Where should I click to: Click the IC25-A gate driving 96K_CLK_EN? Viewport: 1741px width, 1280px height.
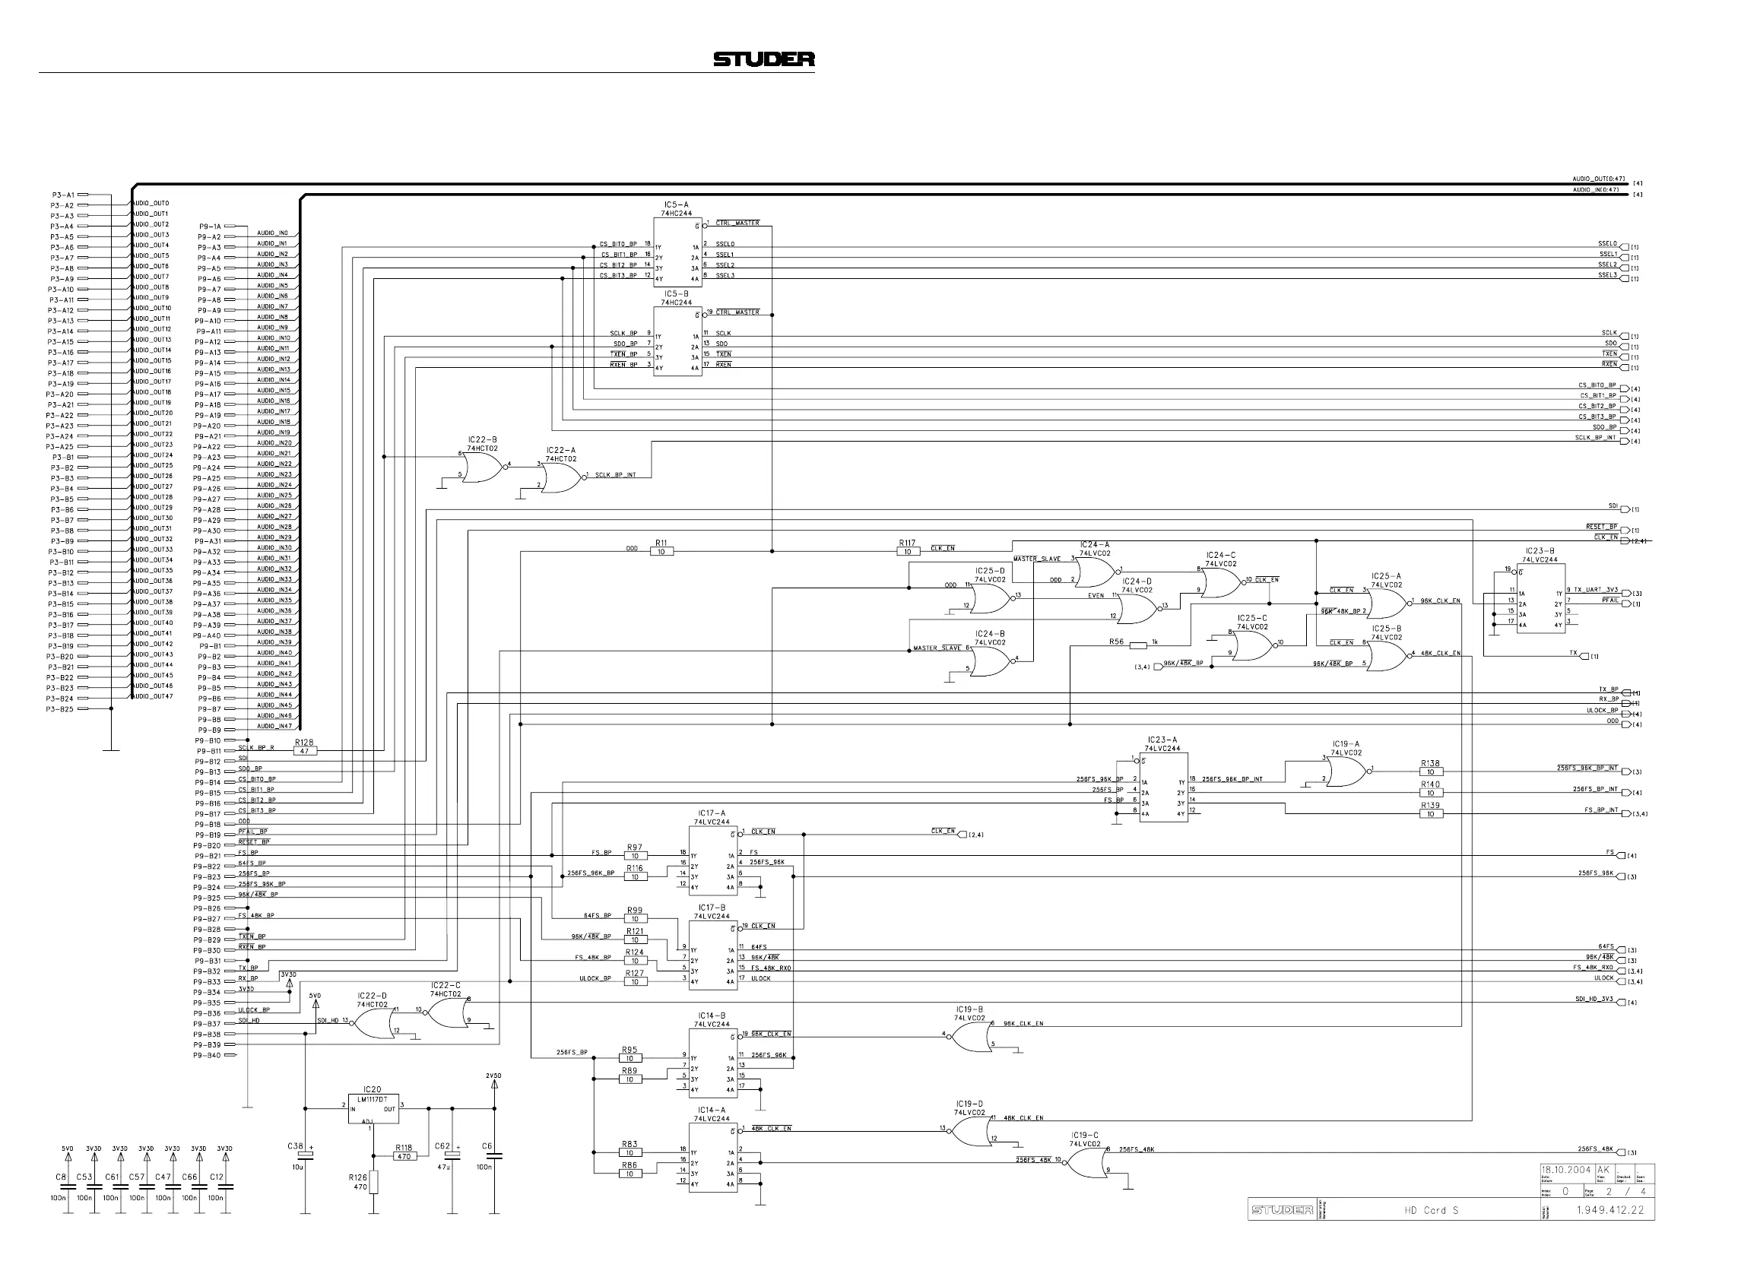point(1387,604)
